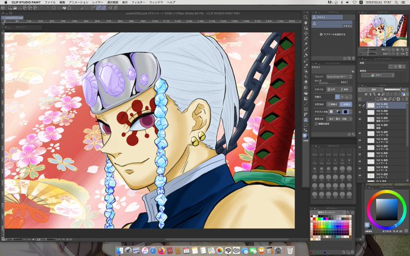Open the レイヤー menu
The image size is (410, 256).
coord(98,2)
